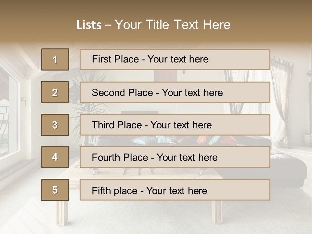Click the number 5 box

tap(55, 190)
